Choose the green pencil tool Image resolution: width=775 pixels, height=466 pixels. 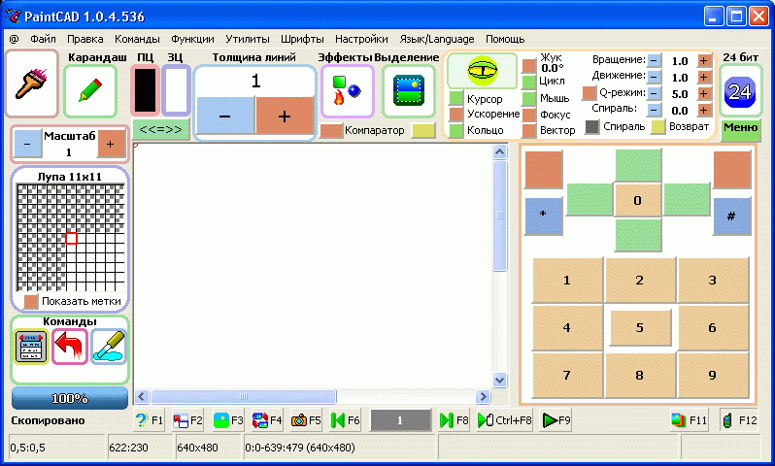90,90
